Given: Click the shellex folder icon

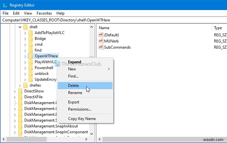Looking at the screenshot, I should (25, 85).
